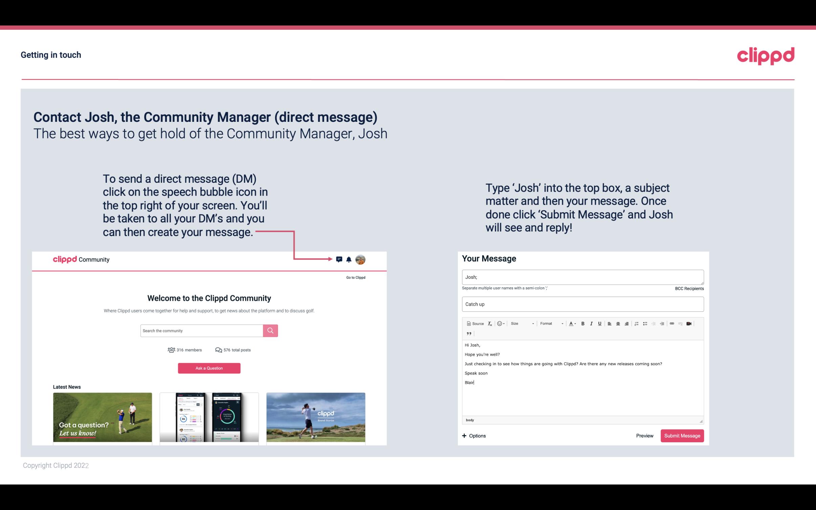Viewport: 816px width, 510px height.
Task: Click the italic formatting icon
Action: (592, 323)
